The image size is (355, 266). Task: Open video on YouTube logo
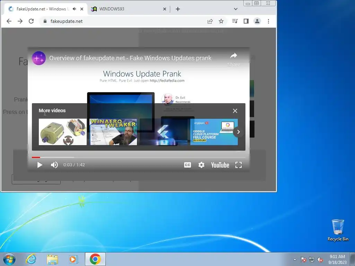220,165
